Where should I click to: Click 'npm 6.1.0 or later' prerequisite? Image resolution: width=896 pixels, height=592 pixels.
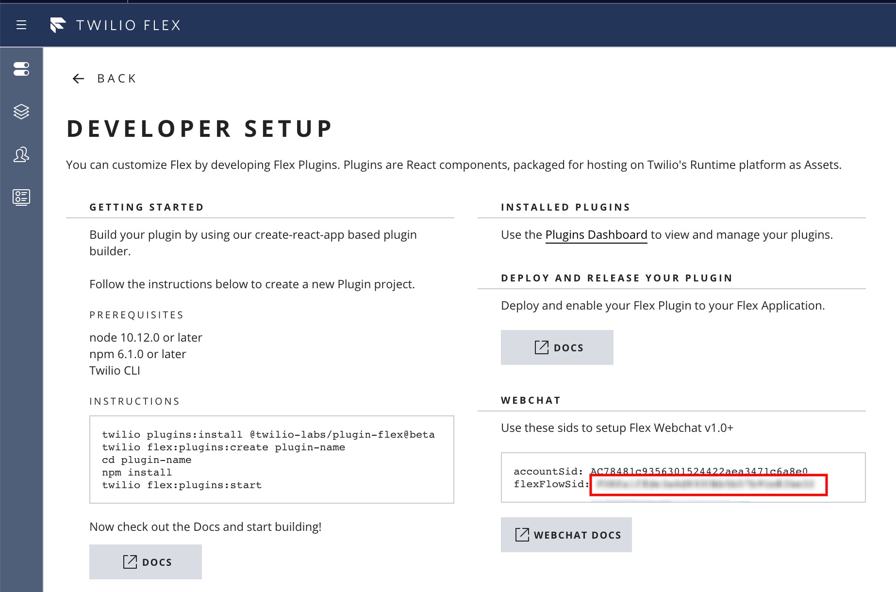tap(137, 354)
